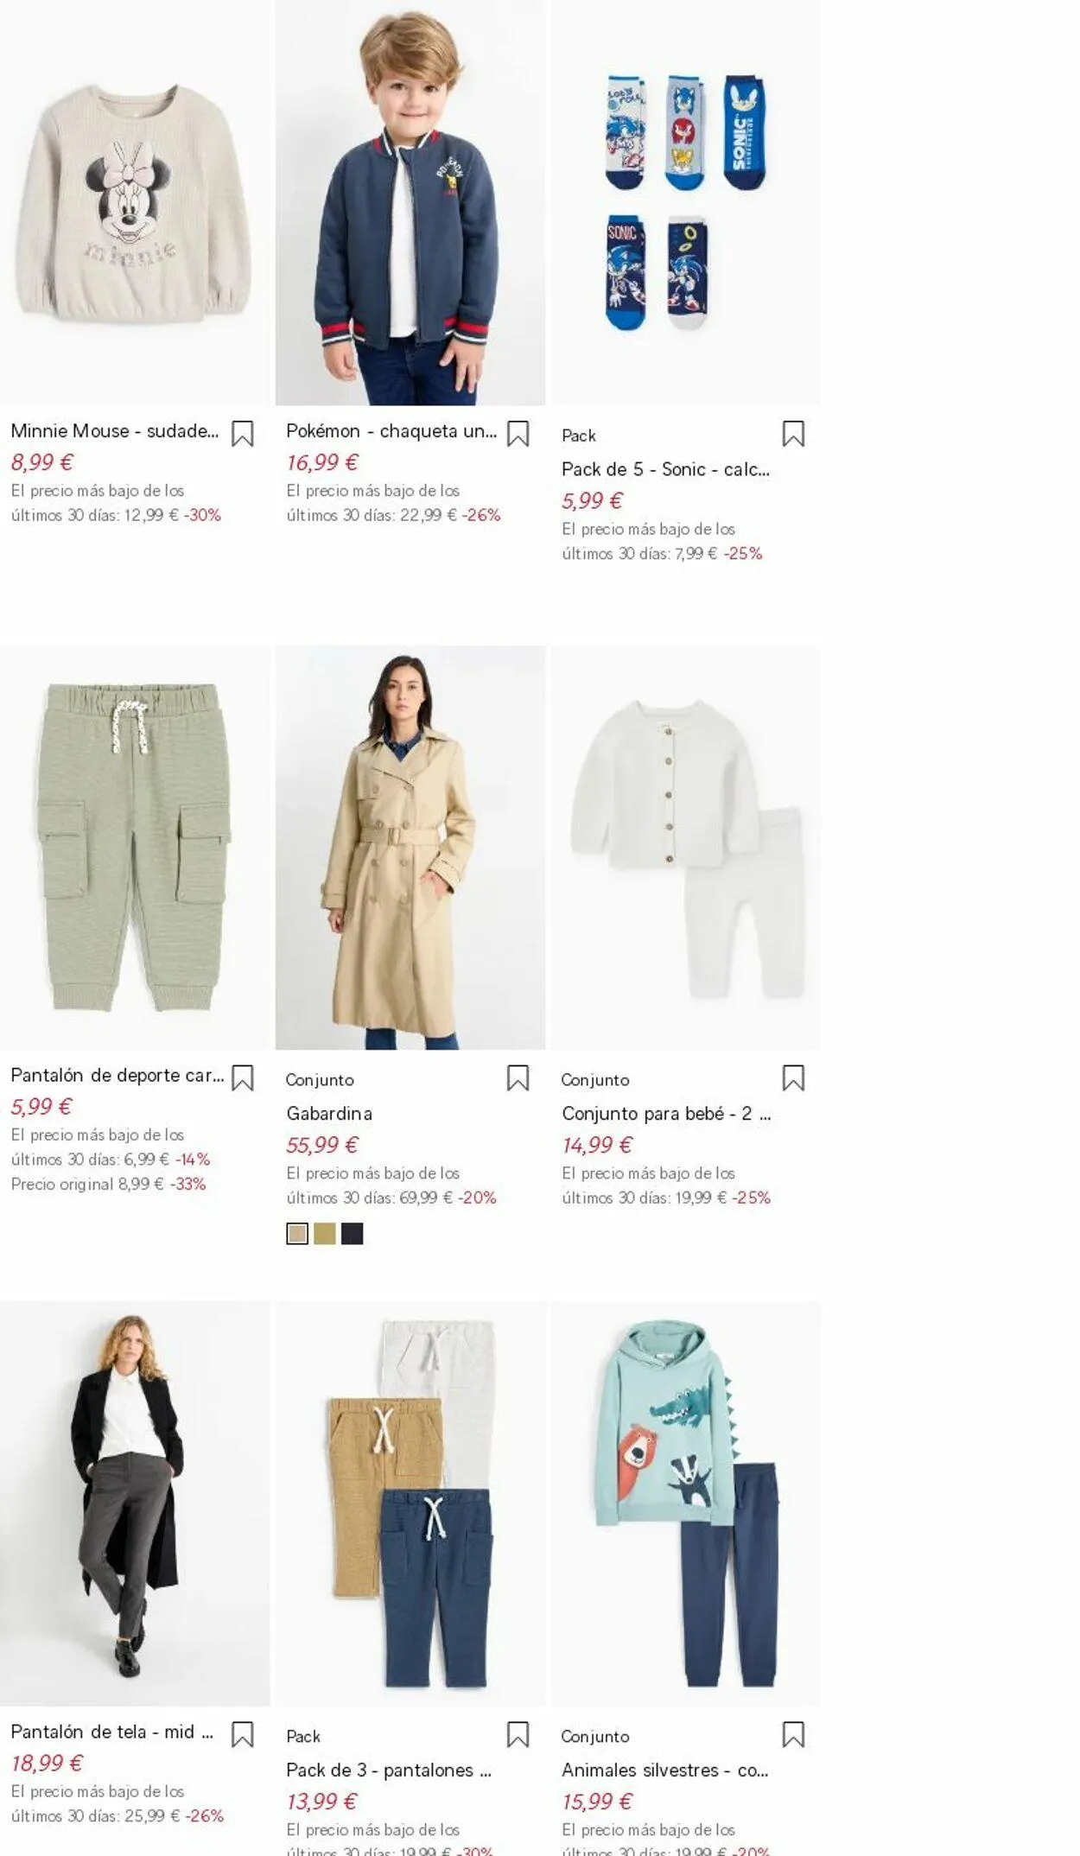This screenshot has height=1856, width=1080.
Task: Choose the olive Gabardina color swatch
Action: [x=325, y=1234]
